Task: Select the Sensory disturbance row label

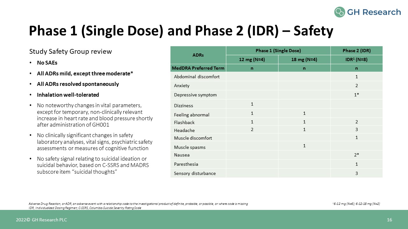Action: coord(194,173)
